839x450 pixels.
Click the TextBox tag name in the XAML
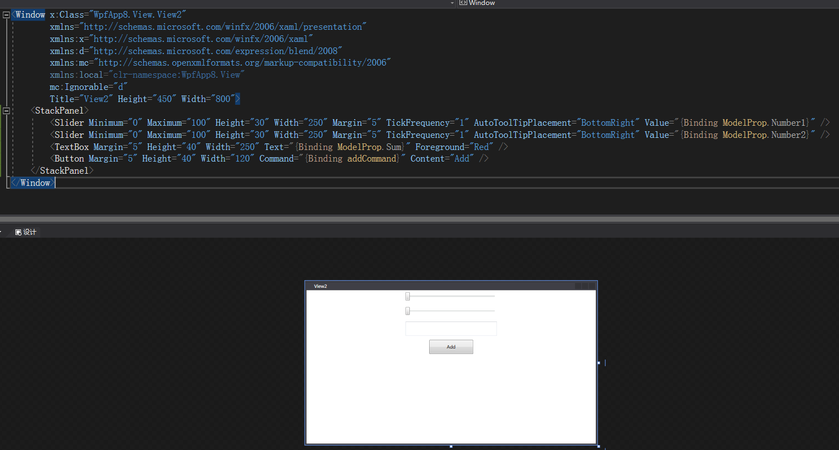tap(72, 147)
